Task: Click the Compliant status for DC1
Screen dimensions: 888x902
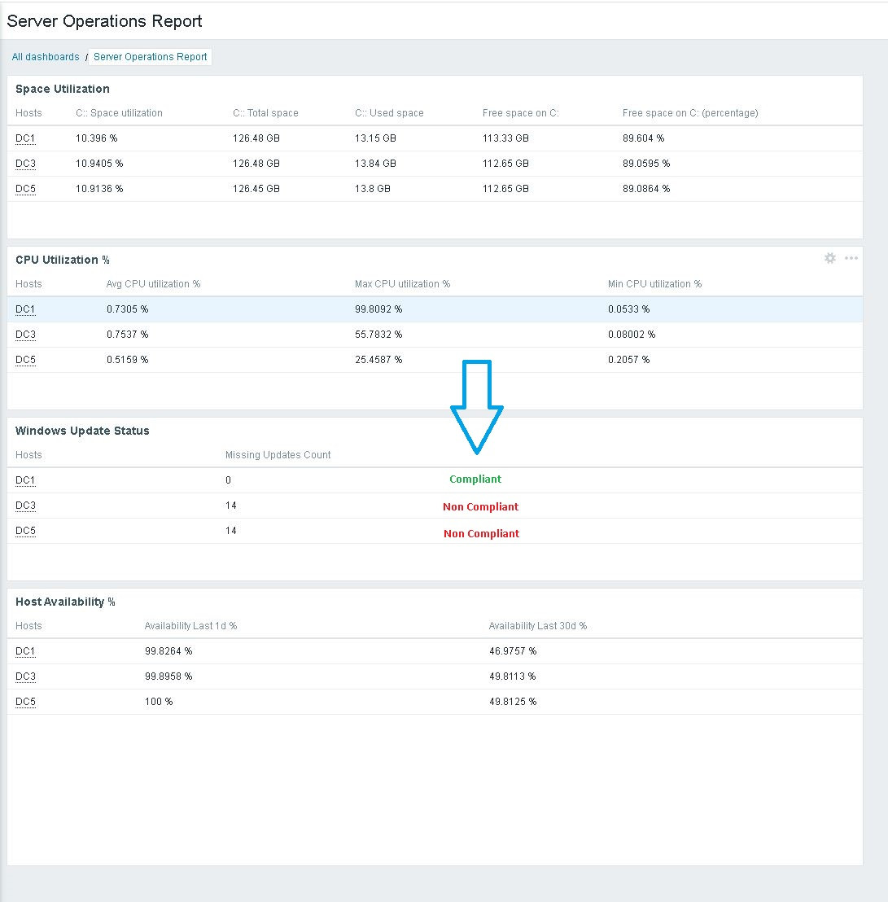Action: (x=475, y=479)
